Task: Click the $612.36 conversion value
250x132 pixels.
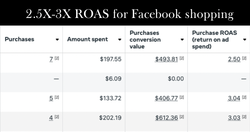Action: (167, 118)
